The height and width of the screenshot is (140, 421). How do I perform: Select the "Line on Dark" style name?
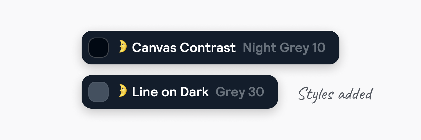[x=170, y=92]
